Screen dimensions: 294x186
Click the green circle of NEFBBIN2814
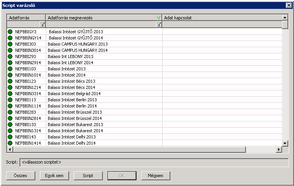click(x=10, y=118)
